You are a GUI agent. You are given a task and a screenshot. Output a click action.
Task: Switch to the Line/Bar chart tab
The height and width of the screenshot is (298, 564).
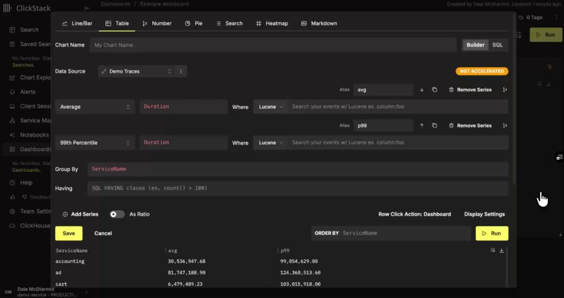[x=77, y=23]
